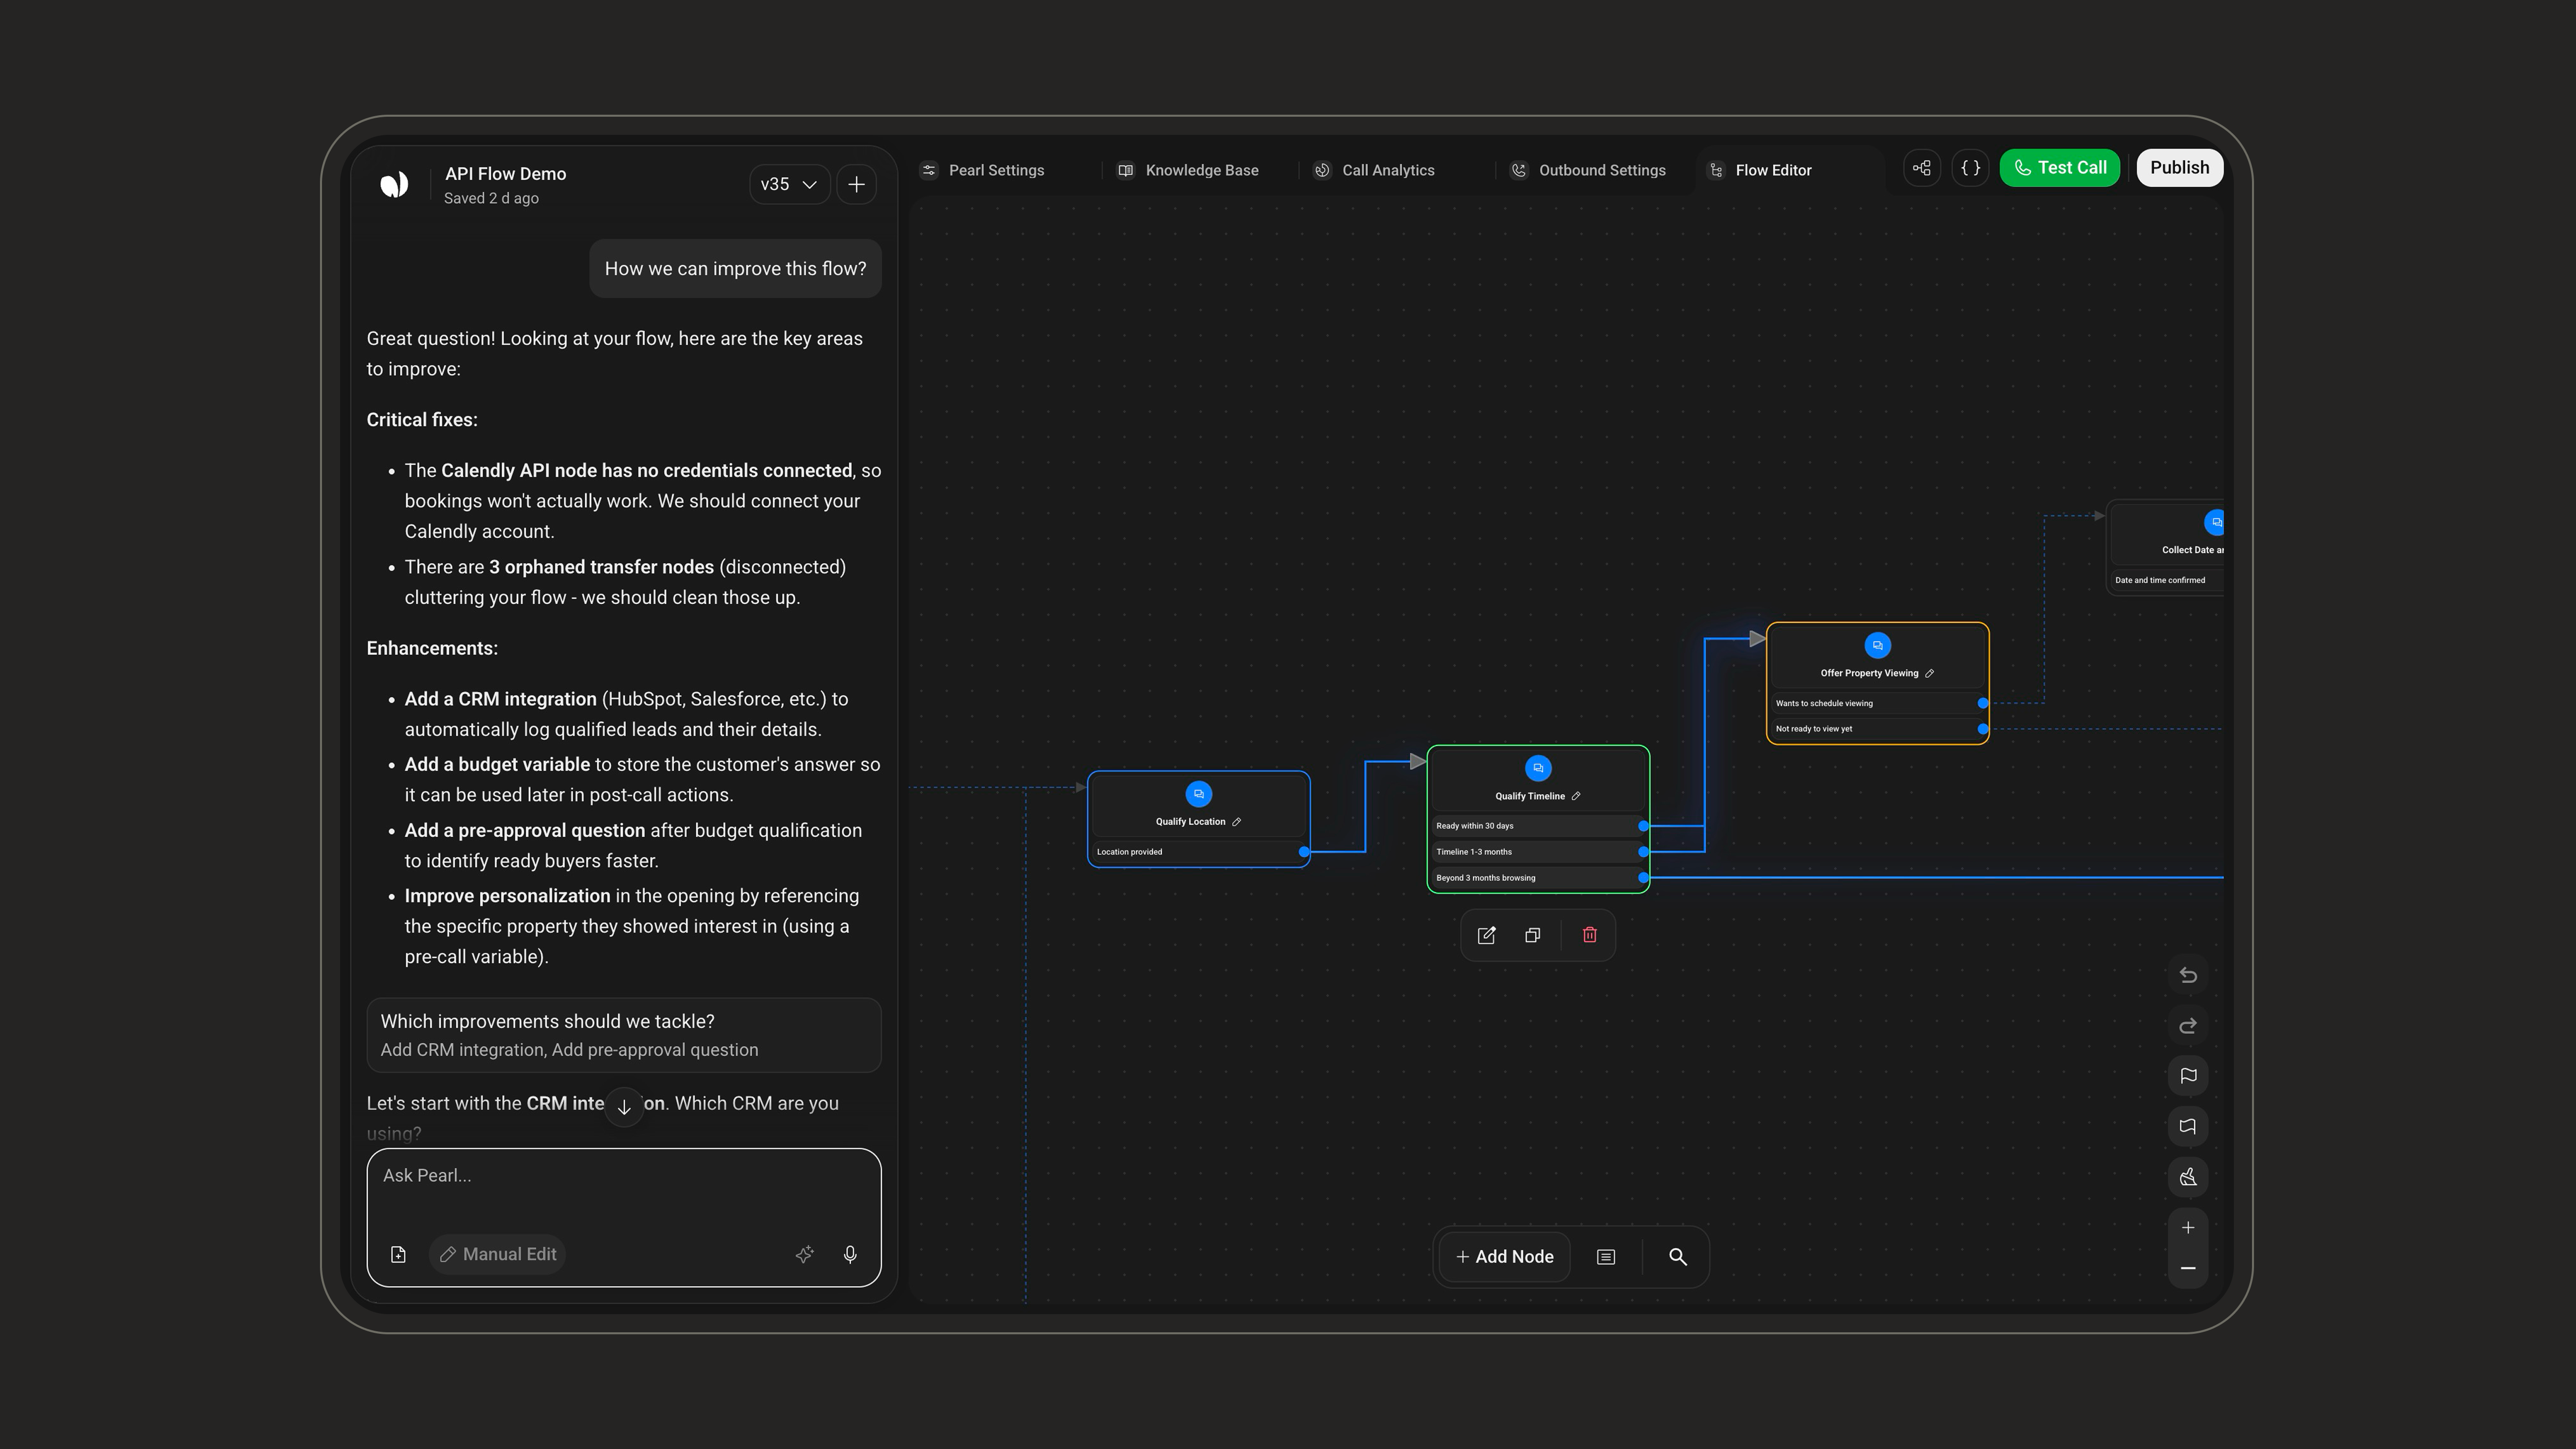This screenshot has height=1449, width=2576.
Task: Click the attach file icon in chat box
Action: (398, 1254)
